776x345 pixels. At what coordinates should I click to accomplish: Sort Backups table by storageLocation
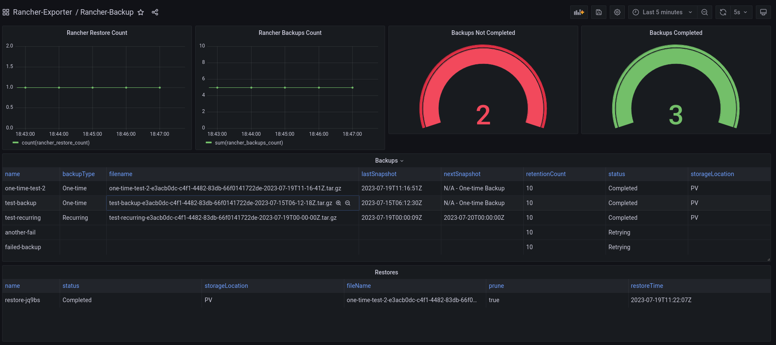pos(712,174)
